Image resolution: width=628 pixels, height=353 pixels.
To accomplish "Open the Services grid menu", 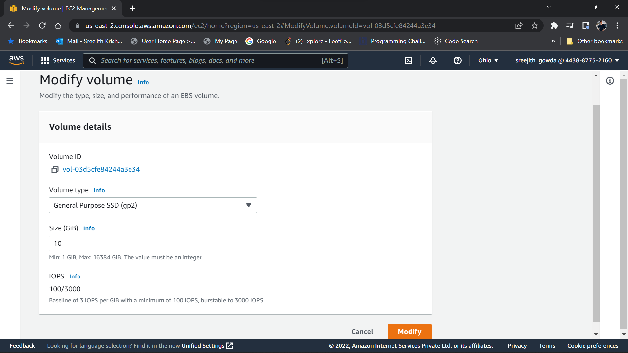I will click(58, 60).
